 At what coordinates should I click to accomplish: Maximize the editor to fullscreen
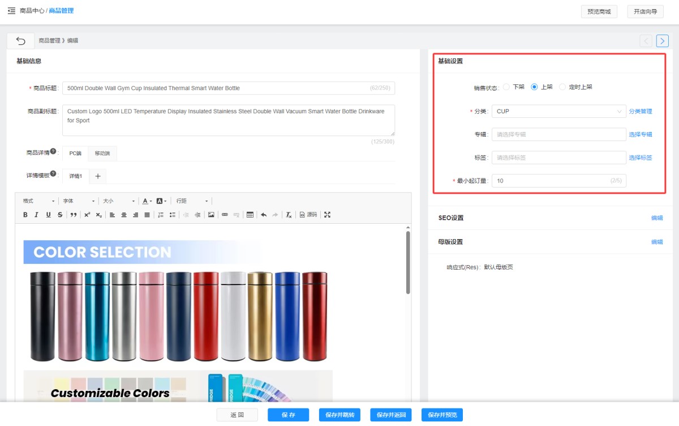(327, 215)
